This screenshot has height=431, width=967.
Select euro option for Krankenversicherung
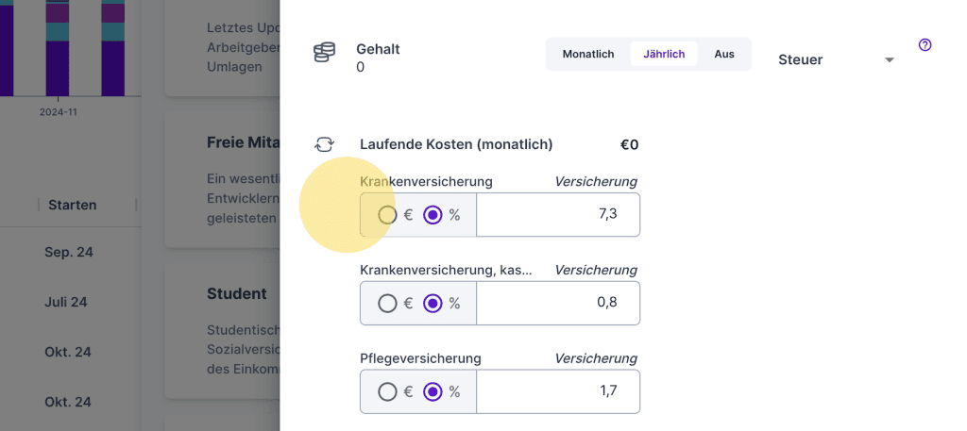pos(387,215)
